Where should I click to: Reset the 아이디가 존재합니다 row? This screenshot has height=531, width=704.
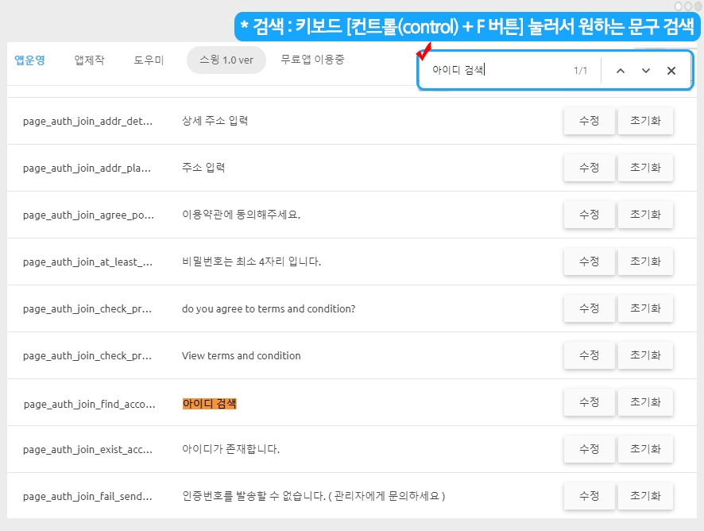645,449
